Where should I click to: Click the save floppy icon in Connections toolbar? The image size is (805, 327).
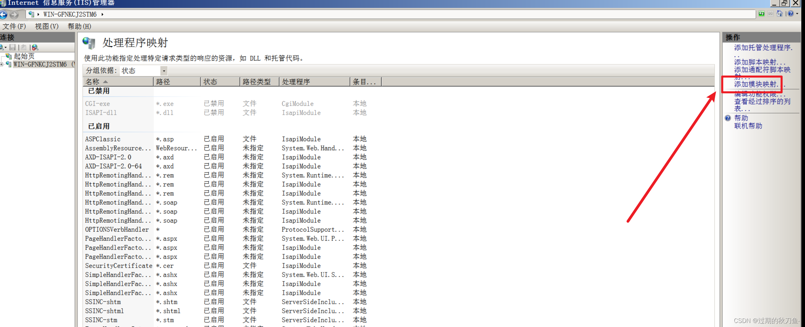12,47
